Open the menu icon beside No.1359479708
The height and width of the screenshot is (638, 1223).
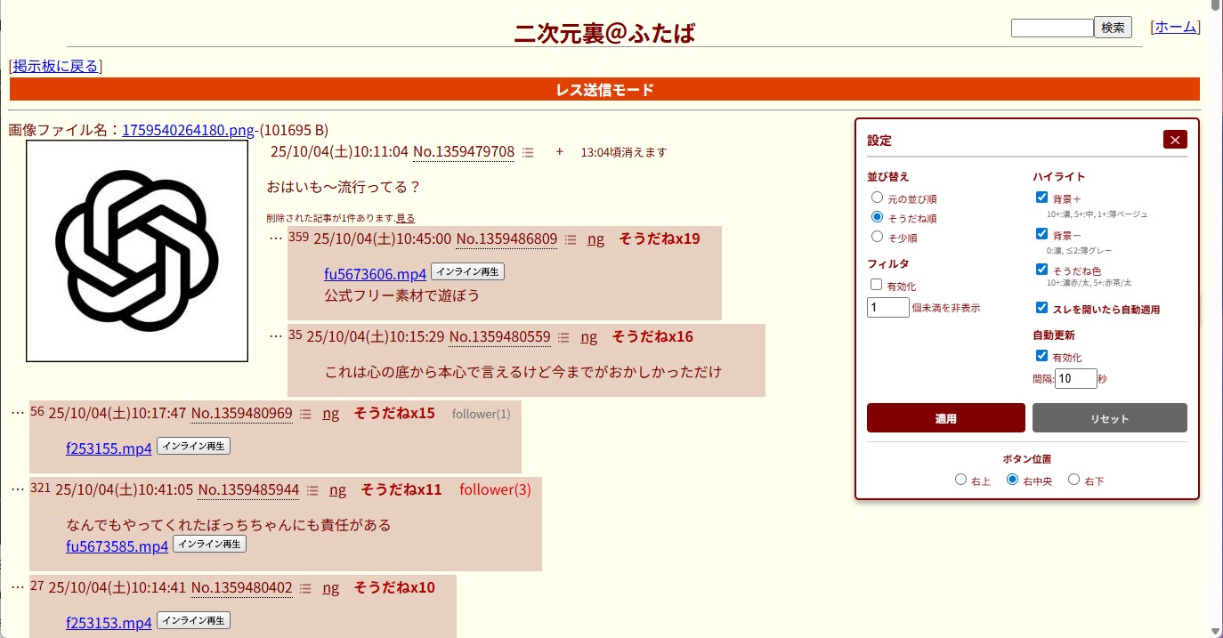pyautogui.click(x=528, y=153)
